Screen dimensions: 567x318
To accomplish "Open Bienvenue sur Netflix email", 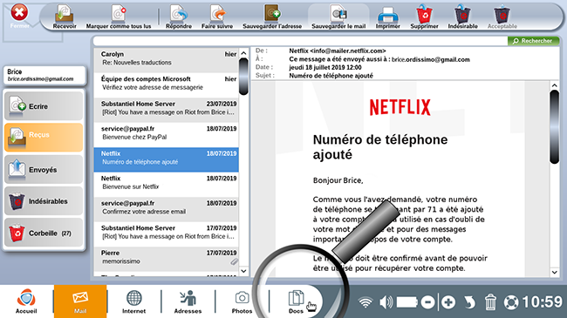I will (166, 185).
